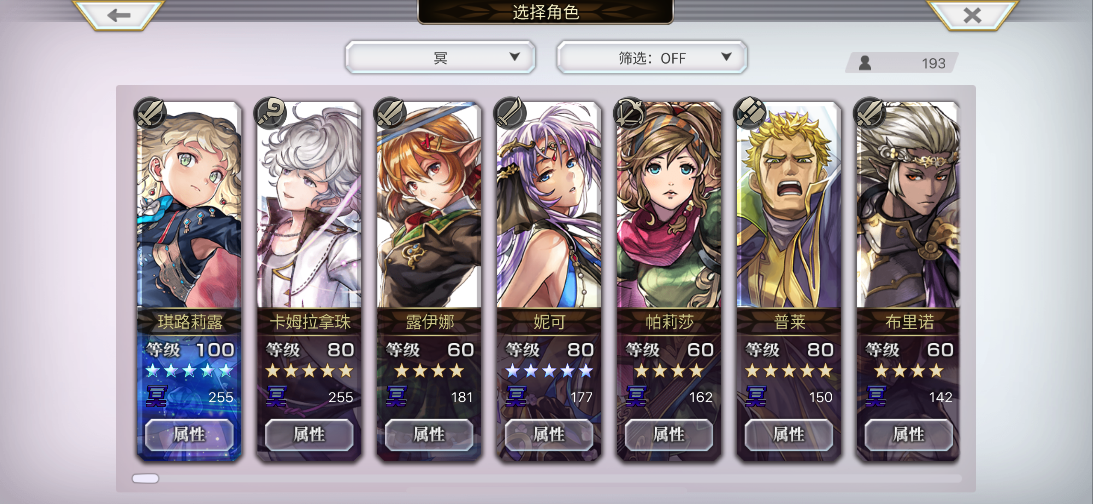Click the 冥 element icon on 露伊娜's card

[396, 396]
